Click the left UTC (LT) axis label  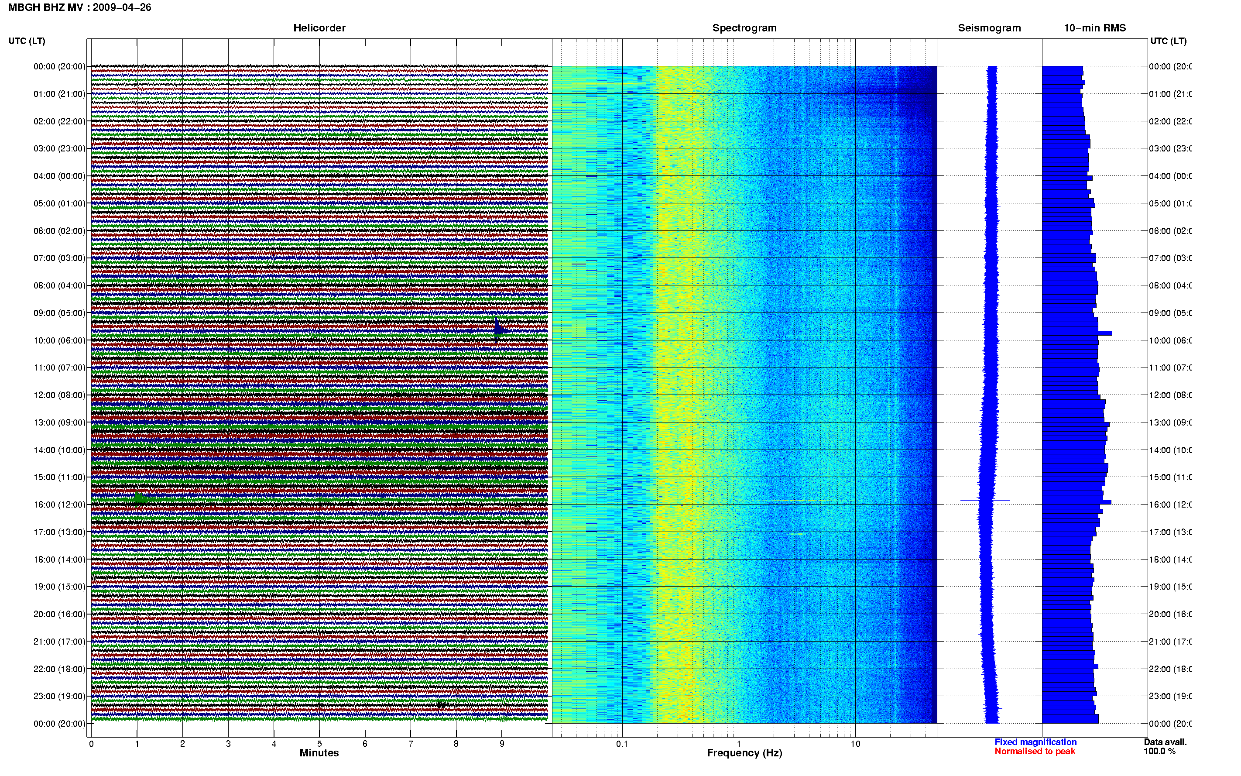pos(27,41)
